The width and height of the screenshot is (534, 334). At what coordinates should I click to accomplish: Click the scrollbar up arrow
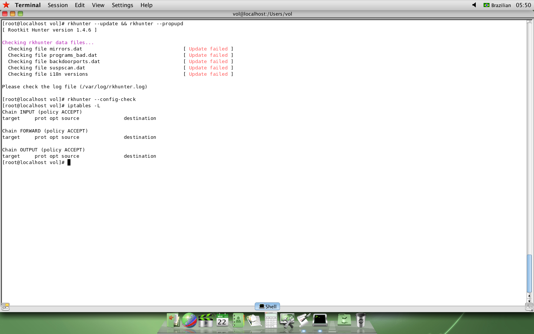point(529,296)
